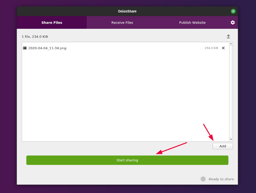Click the Add button
Image resolution: width=256 pixels, height=193 pixels.
point(222,146)
